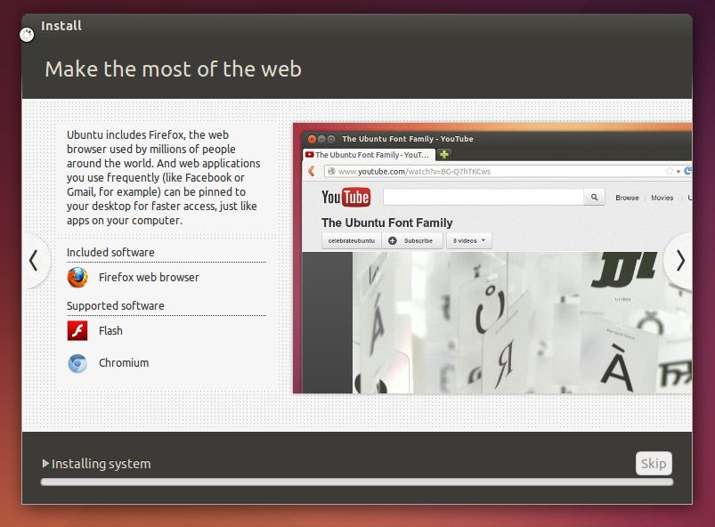Click the search magnifier button on YouTube

(x=594, y=197)
